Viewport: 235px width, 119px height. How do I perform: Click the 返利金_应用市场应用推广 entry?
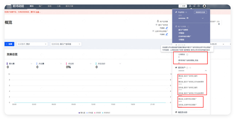pos(188,105)
